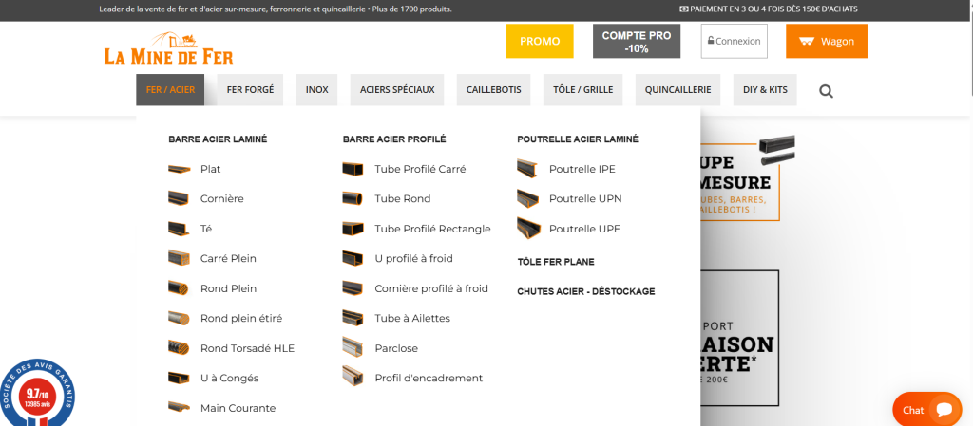
Task: Click the Cornière profilé à froid icon
Action: tap(353, 287)
